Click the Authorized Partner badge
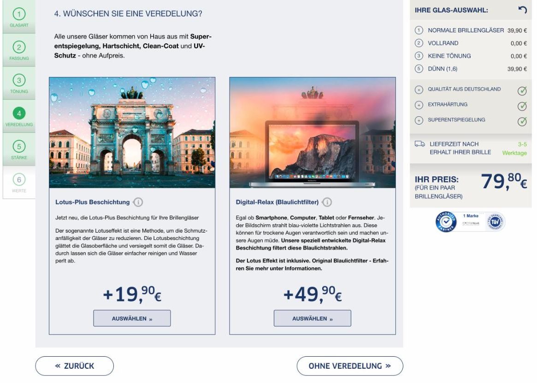 click(446, 221)
